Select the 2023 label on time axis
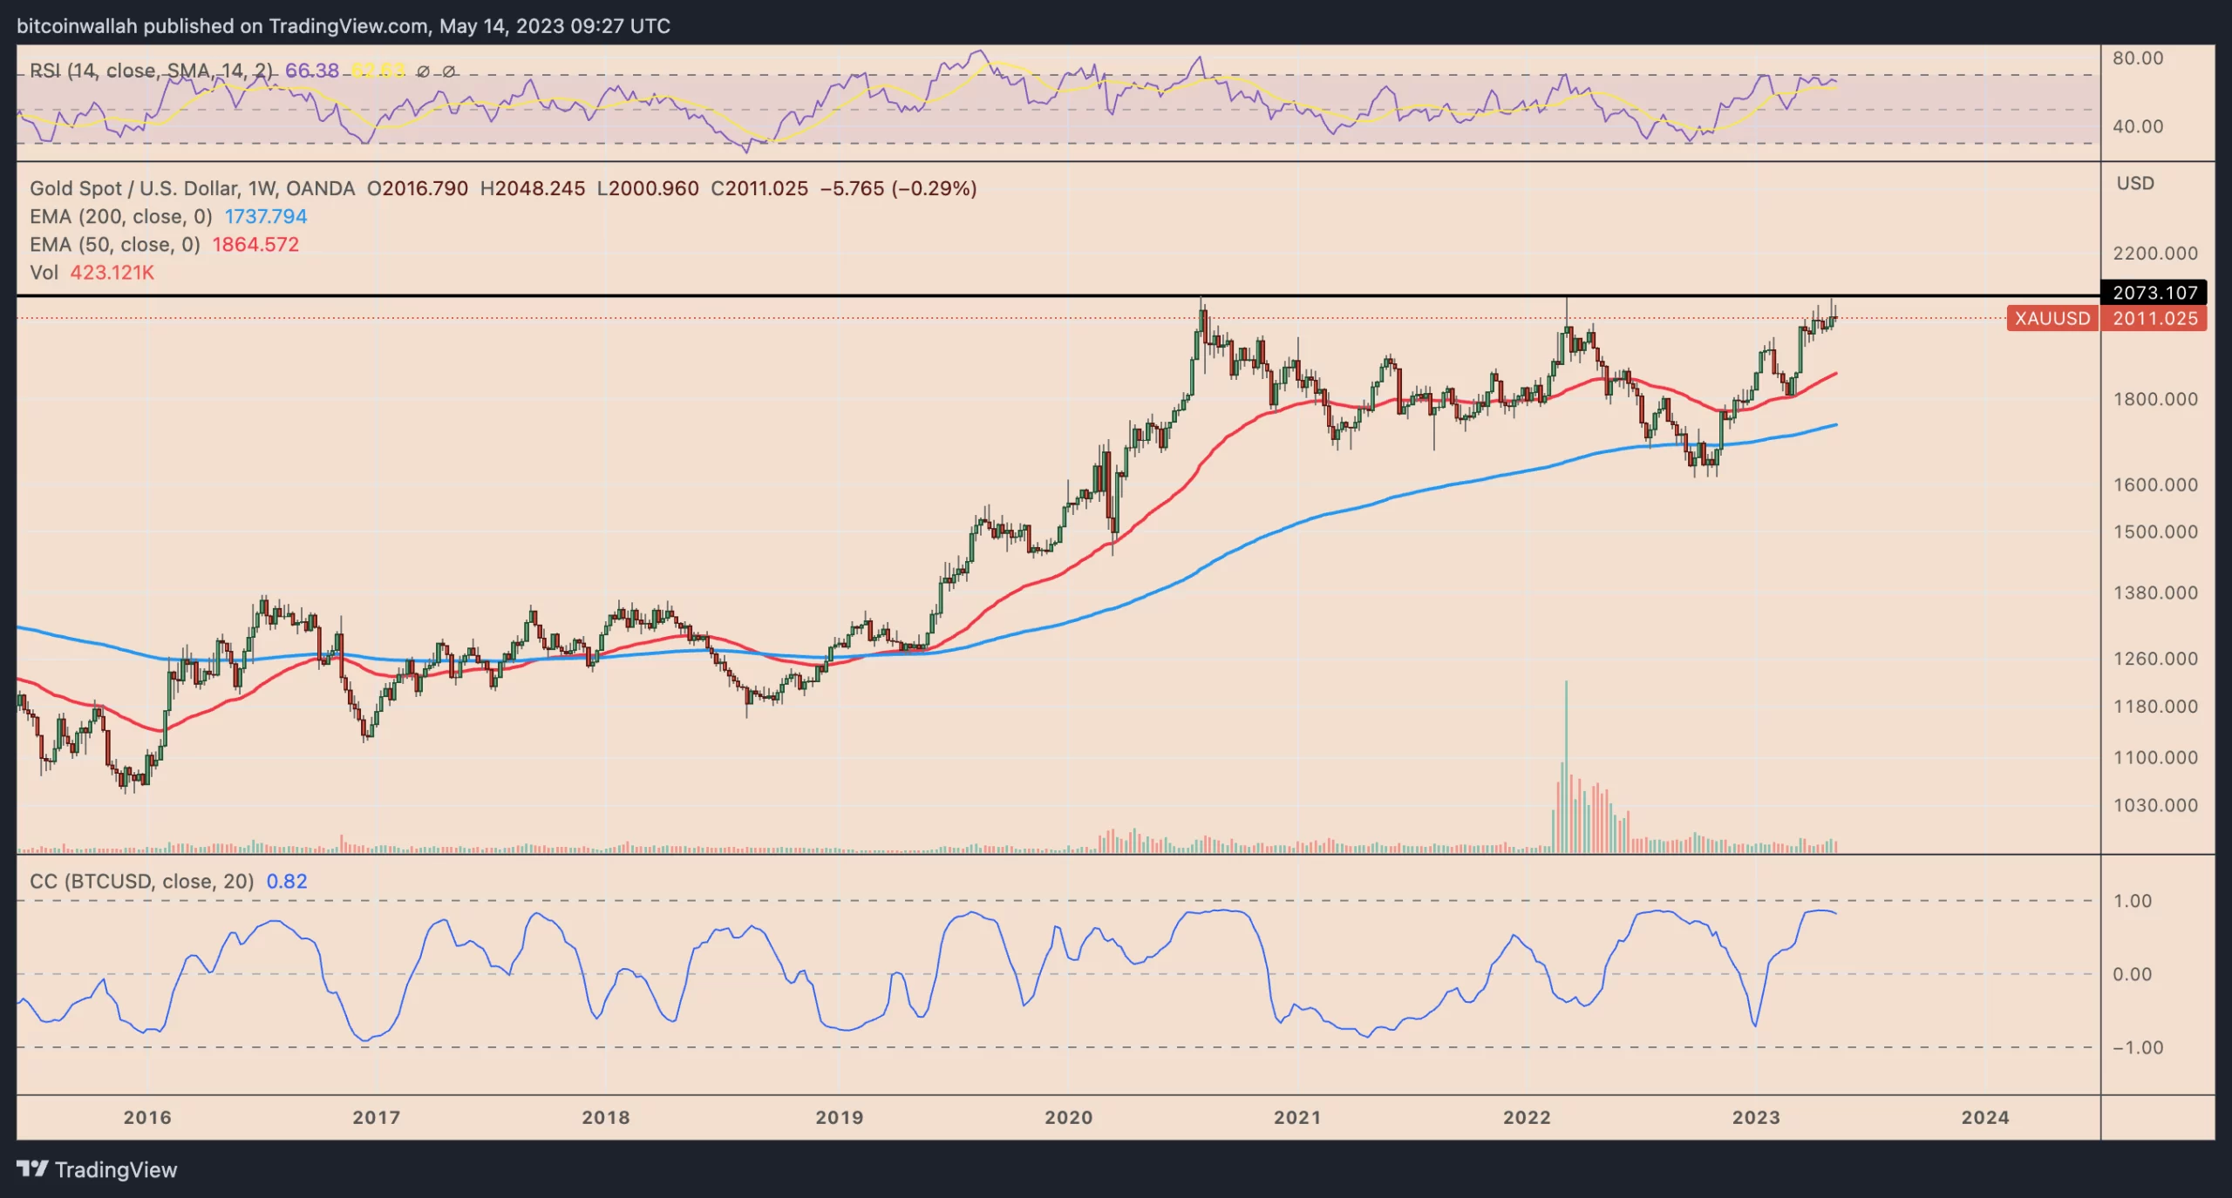 pyautogui.click(x=1755, y=1117)
